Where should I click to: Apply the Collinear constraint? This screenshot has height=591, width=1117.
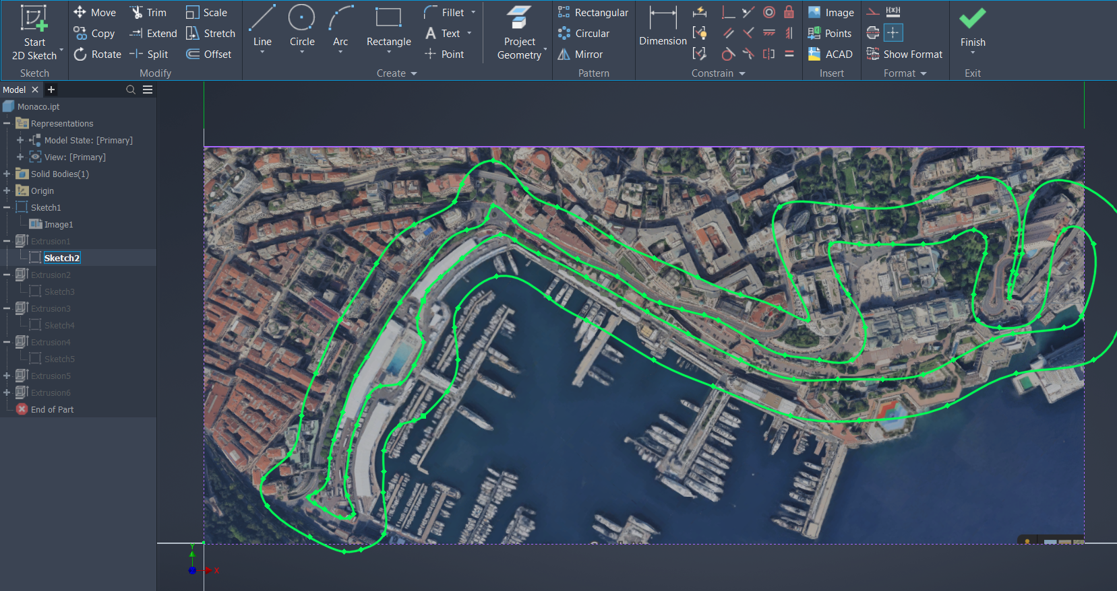748,12
